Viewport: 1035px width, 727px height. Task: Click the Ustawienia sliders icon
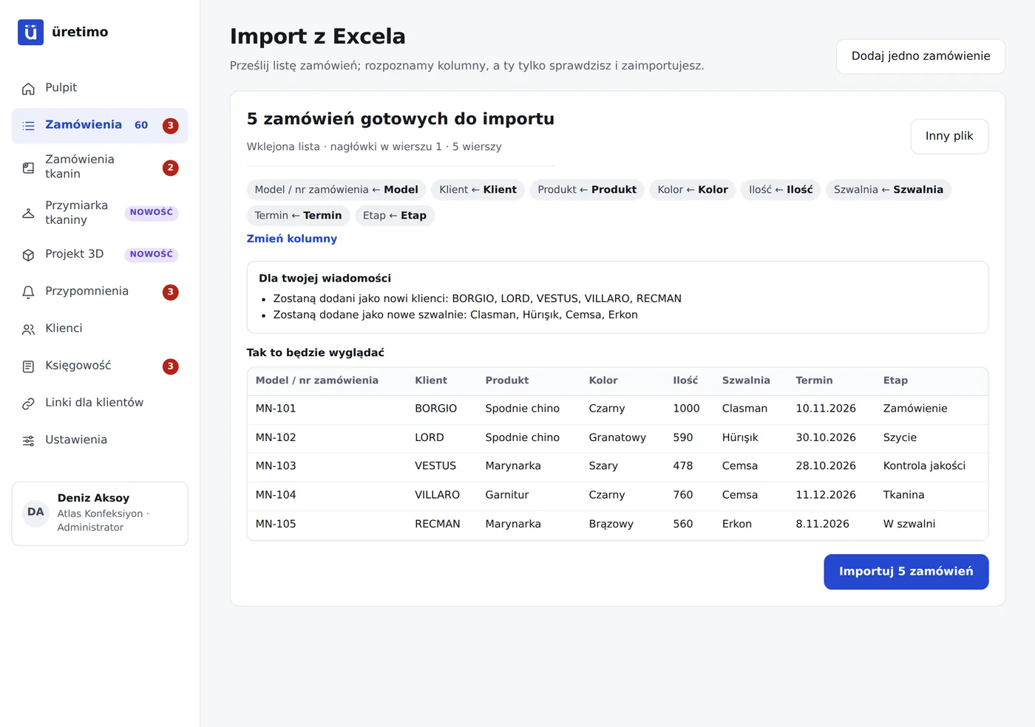coord(28,441)
